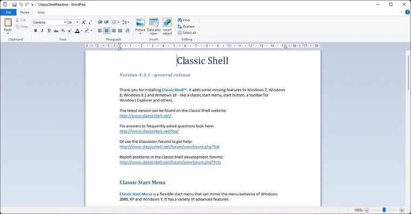Undo last action in title bar

(21, 4)
